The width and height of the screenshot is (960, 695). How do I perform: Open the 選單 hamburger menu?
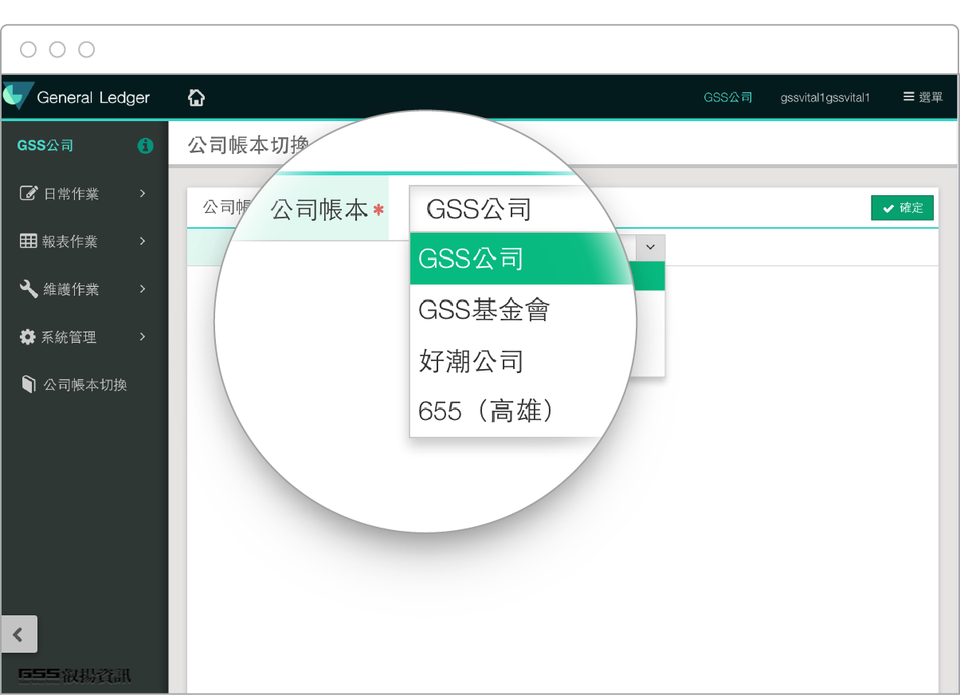[x=923, y=97]
